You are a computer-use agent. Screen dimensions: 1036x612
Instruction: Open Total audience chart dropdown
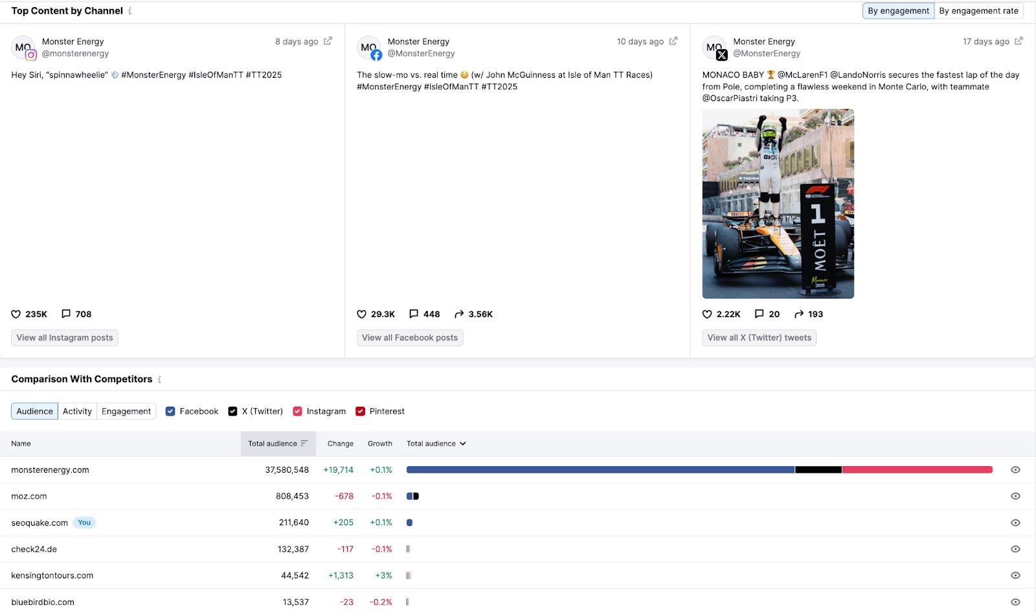(436, 444)
